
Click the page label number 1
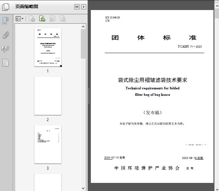coord(48,71)
